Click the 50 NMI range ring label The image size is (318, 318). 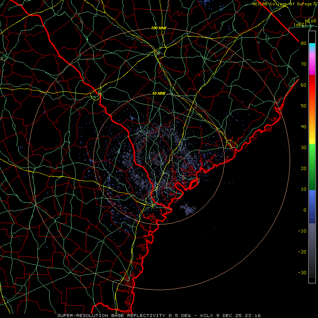[x=159, y=94]
